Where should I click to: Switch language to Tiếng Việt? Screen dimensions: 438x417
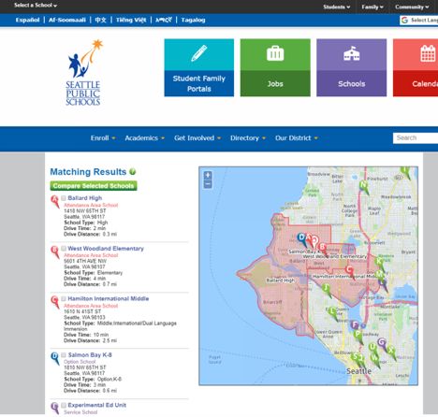tap(131, 20)
